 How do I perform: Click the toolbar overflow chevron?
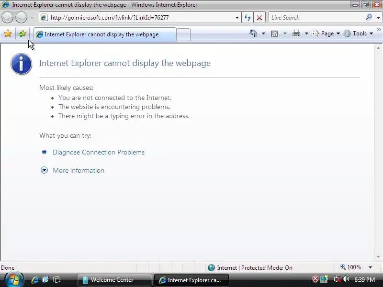coord(379,30)
